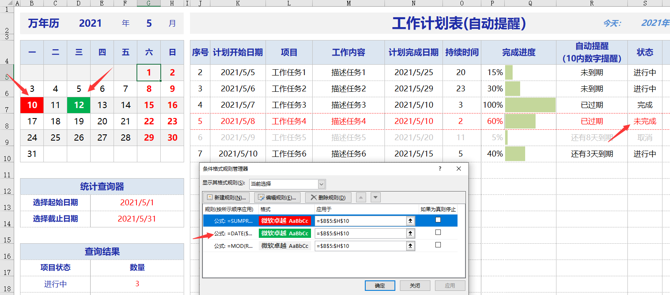Select column G header
Screen dimensions: 670x295
tap(149, 3)
